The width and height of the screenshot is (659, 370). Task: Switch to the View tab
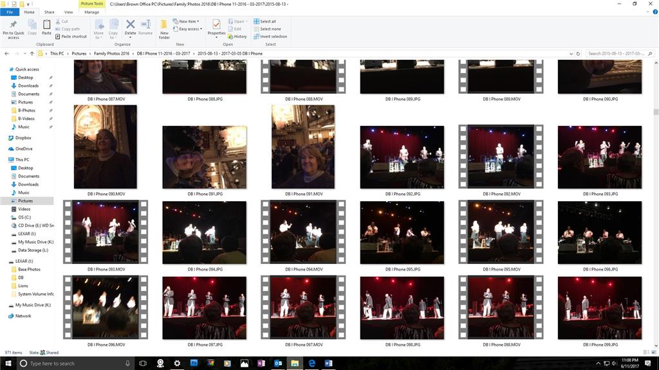coord(68,12)
